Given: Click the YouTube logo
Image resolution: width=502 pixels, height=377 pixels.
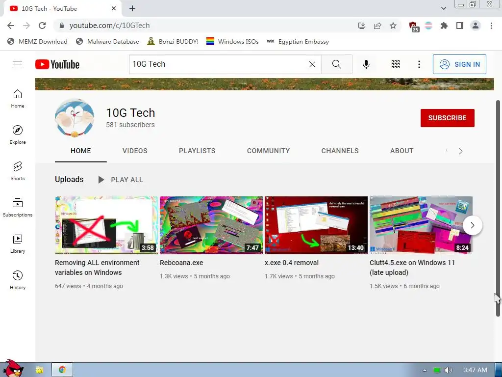Looking at the screenshot, I should (57, 64).
